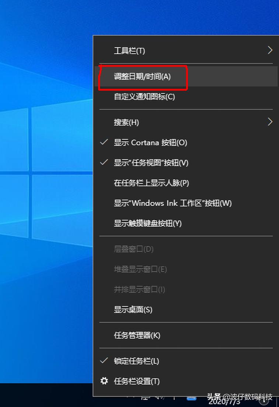
Task: Uncheck 显示 Cortana 按钮(O)
Action: tap(186, 143)
